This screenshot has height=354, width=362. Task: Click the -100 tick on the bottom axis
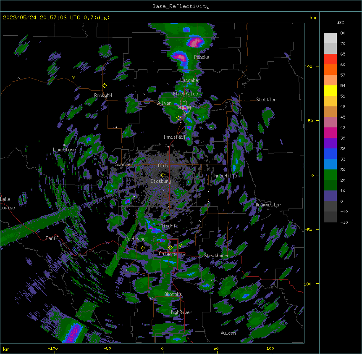pyautogui.click(x=52, y=348)
